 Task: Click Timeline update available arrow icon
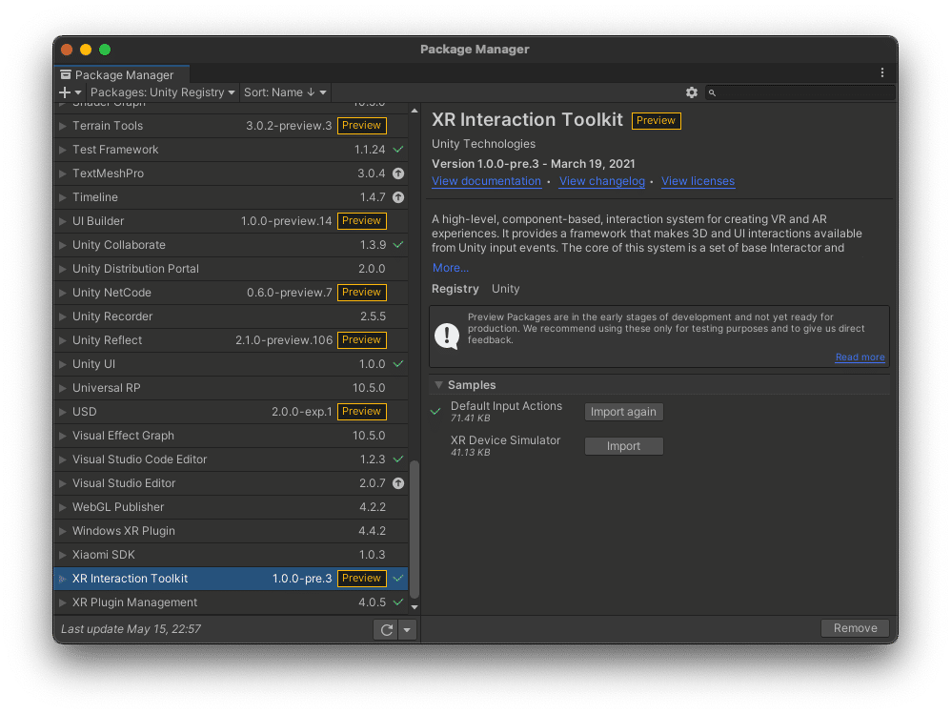pyautogui.click(x=398, y=197)
